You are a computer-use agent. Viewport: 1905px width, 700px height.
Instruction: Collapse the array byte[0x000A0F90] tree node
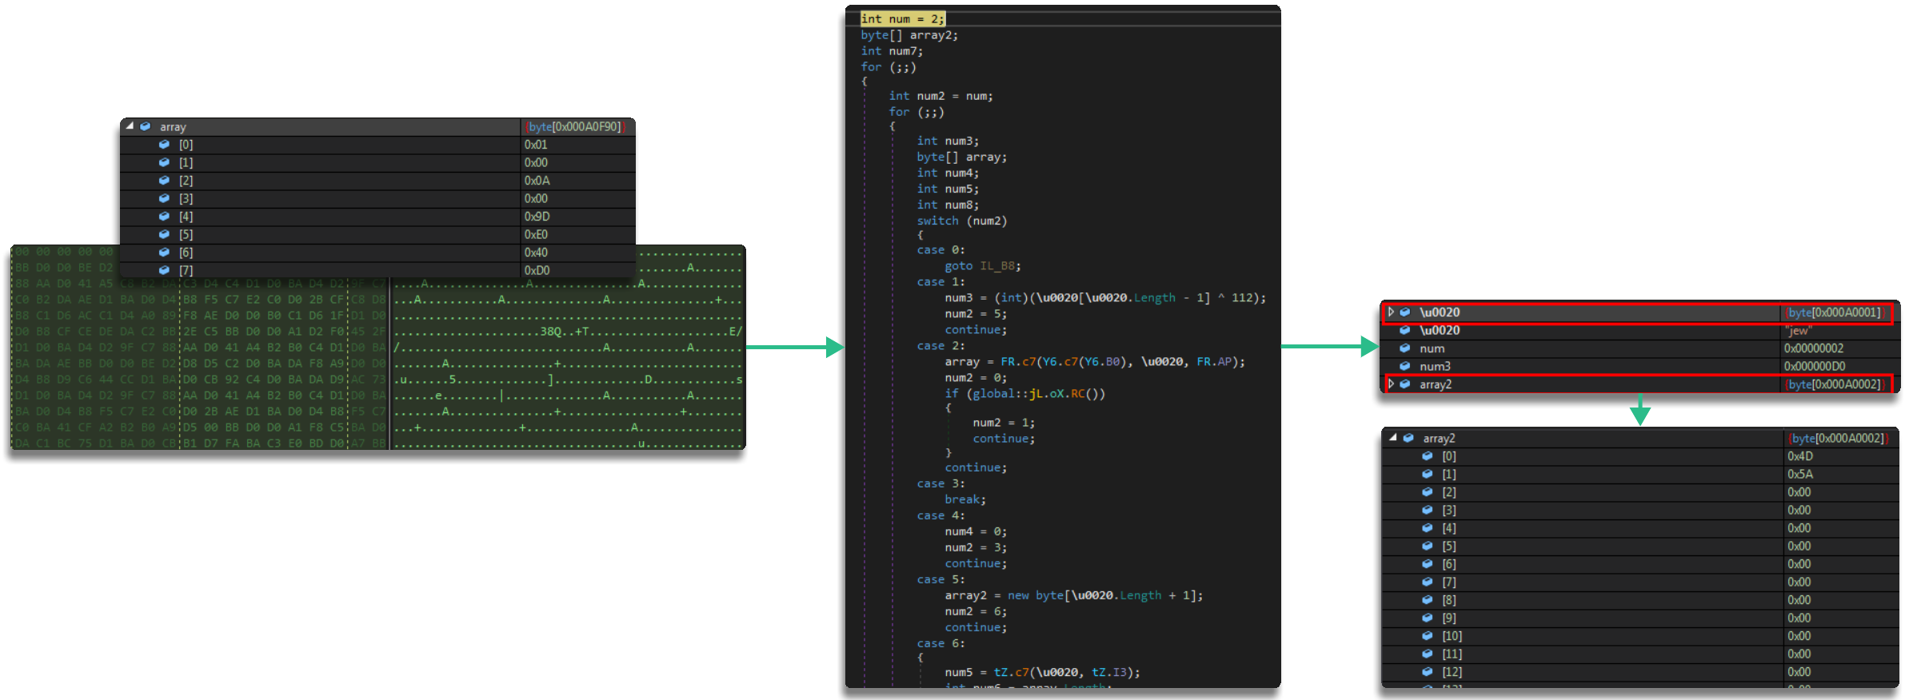pos(130,126)
